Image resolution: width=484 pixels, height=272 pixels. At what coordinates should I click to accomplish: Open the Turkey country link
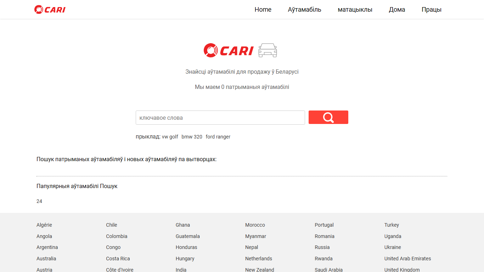coord(392,225)
